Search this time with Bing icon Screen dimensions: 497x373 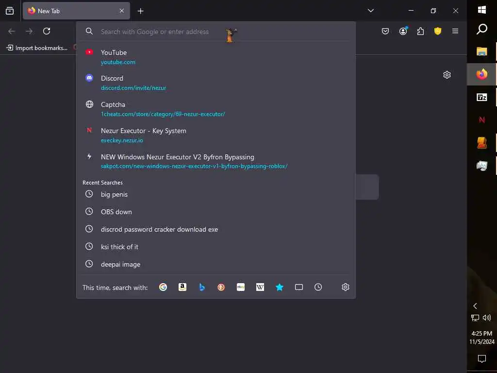(202, 288)
